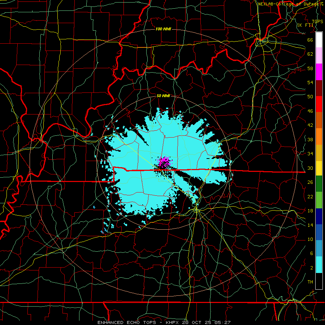Screen dimensions: 325x325
Task: Click the '10' legend value
Action: [310, 239]
